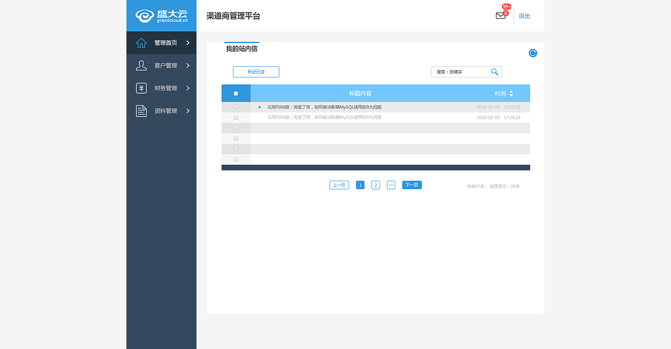Sort the table by 时间 using the arrows
The width and height of the screenshot is (671, 349).
[x=511, y=93]
